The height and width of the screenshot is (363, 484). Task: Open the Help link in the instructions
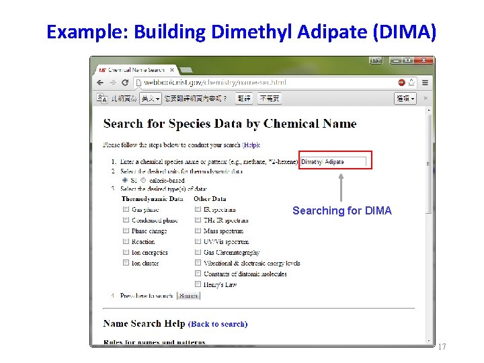coord(251,145)
